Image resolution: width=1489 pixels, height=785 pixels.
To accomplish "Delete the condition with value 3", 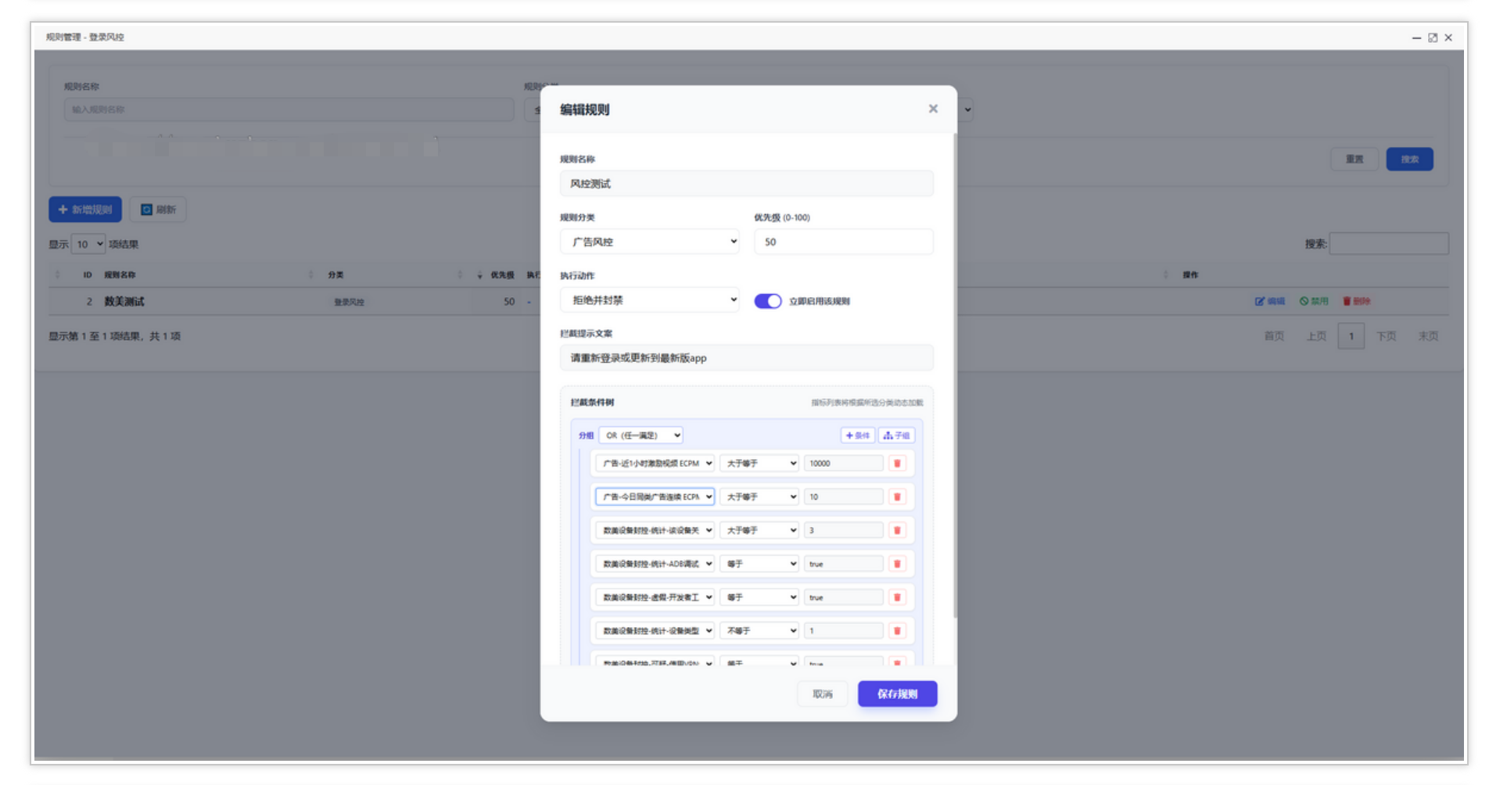I will (897, 531).
